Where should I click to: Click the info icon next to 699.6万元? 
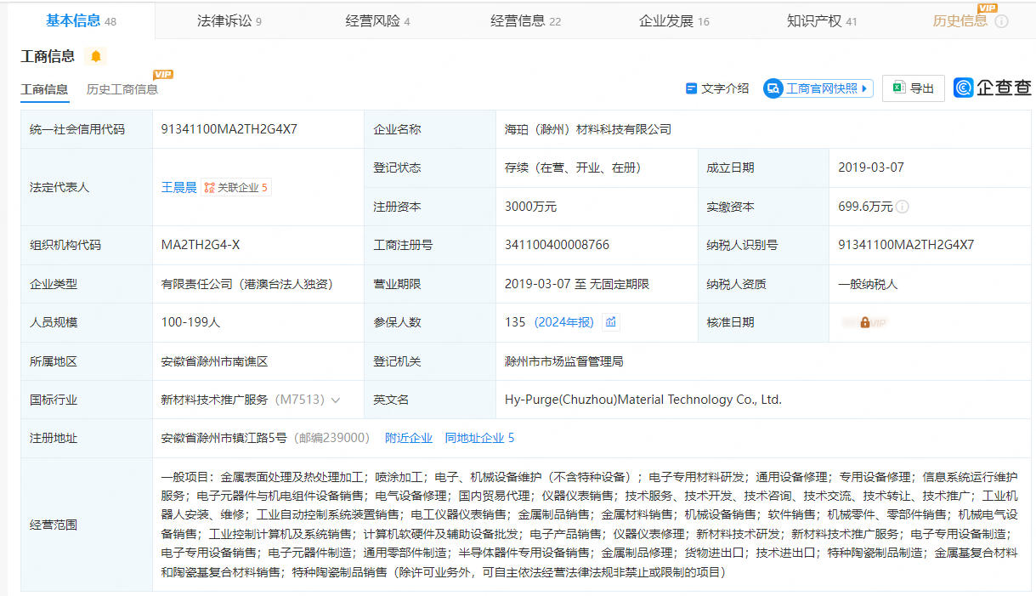click(x=902, y=207)
